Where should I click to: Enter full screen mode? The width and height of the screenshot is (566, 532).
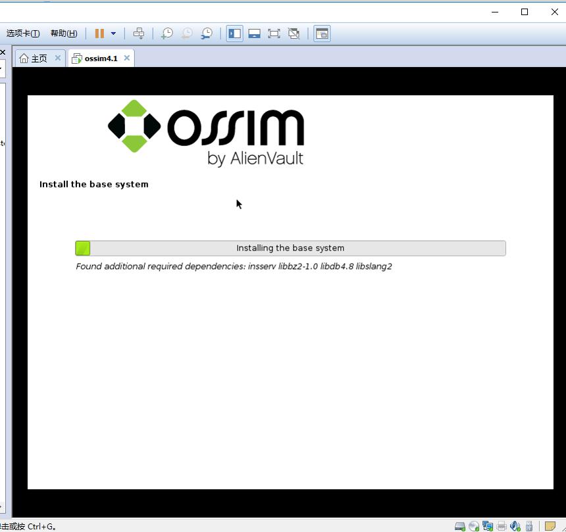pyautogui.click(x=274, y=34)
